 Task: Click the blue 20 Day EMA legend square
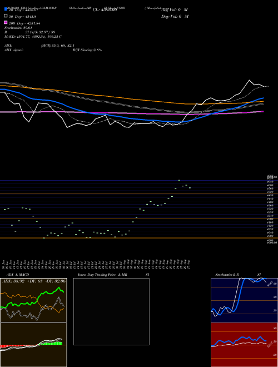6,9
